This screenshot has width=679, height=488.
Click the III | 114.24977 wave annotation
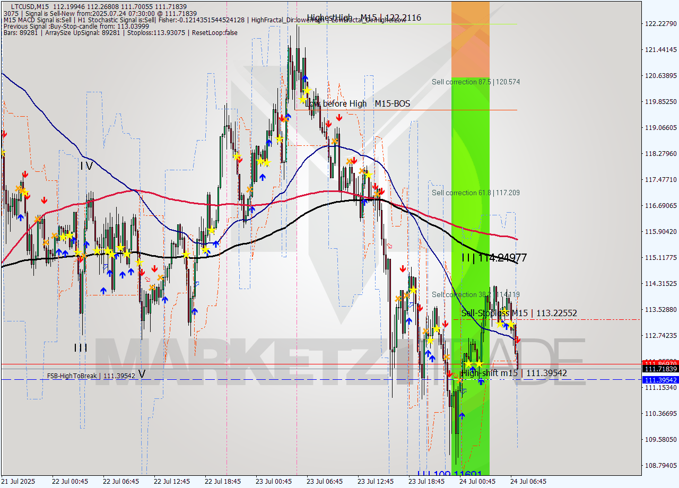(x=493, y=257)
